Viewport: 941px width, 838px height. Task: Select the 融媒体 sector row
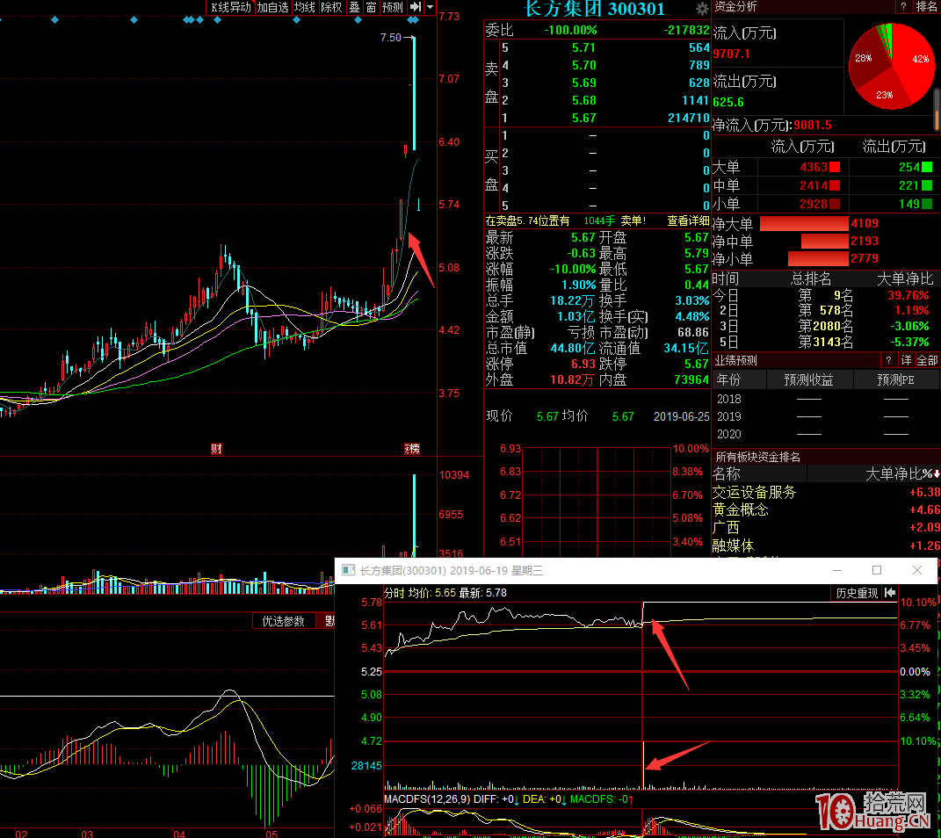tap(826, 545)
